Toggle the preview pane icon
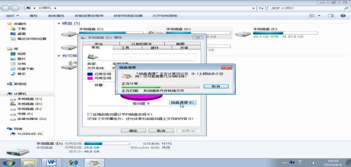351x167 pixels. point(330,15)
